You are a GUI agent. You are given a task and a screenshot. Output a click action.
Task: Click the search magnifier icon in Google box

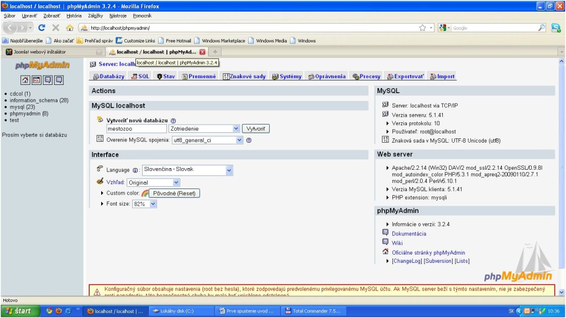point(542,28)
